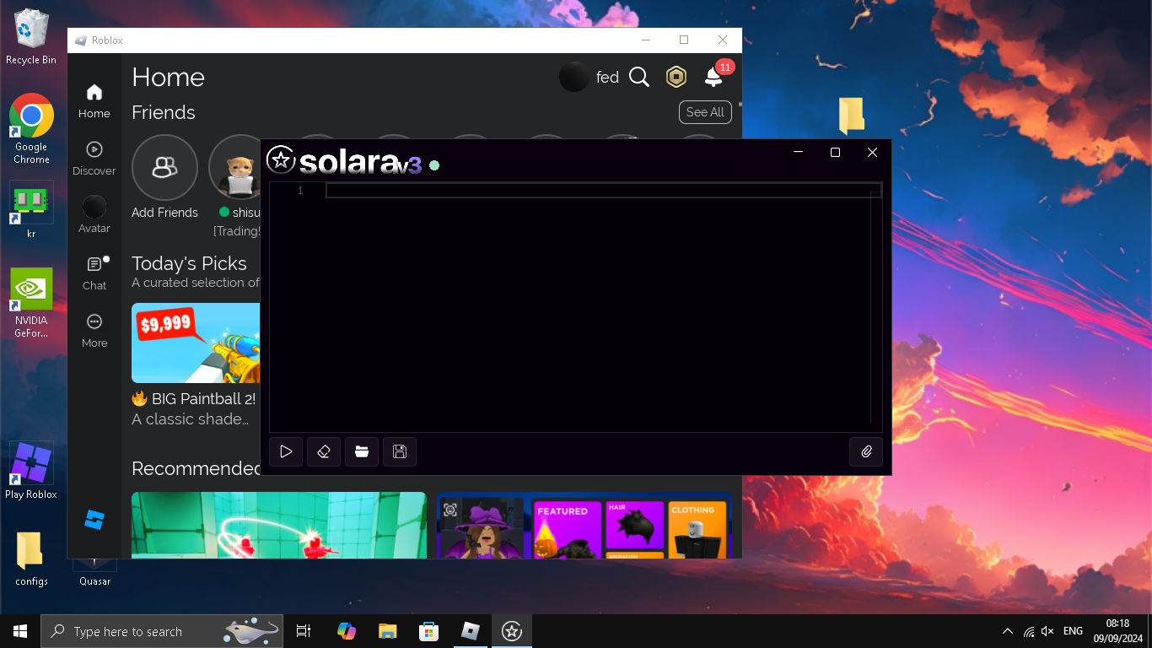The width and height of the screenshot is (1152, 648).
Task: Run script with Solara execute button
Action: [x=286, y=452]
